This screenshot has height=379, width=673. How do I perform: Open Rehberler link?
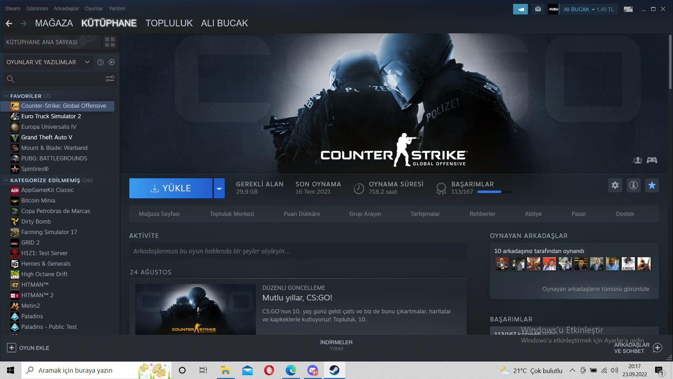click(x=482, y=214)
